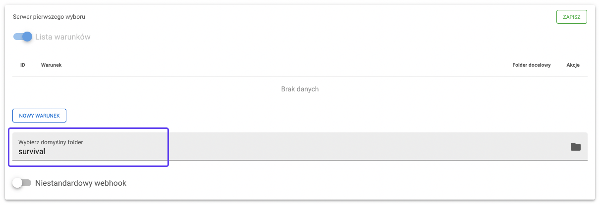Disable the Lista warunków switch
The image size is (600, 205).
pyautogui.click(x=22, y=37)
